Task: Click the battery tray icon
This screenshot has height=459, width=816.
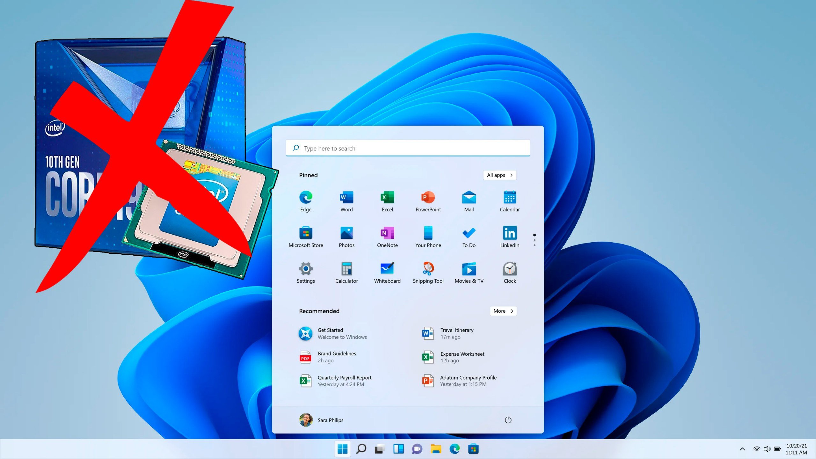Action: tap(777, 449)
